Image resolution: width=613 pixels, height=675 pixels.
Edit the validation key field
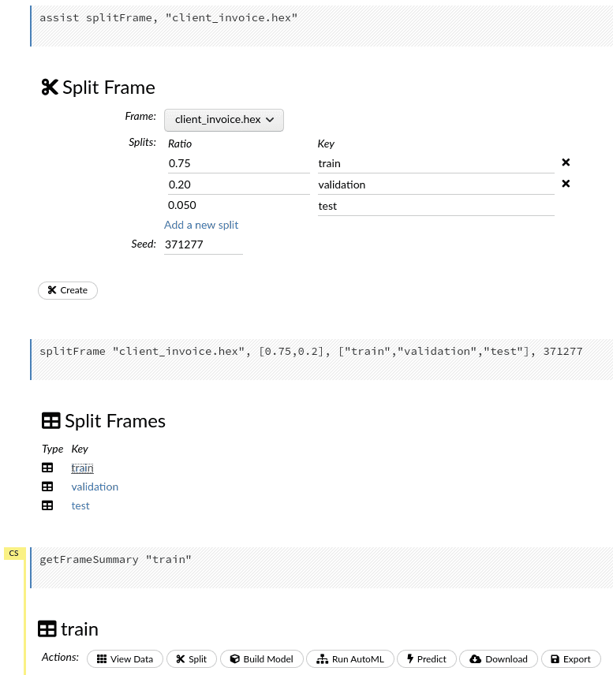pos(435,185)
